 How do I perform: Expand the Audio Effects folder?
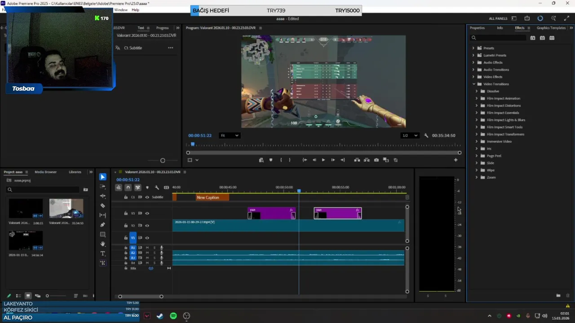click(473, 62)
